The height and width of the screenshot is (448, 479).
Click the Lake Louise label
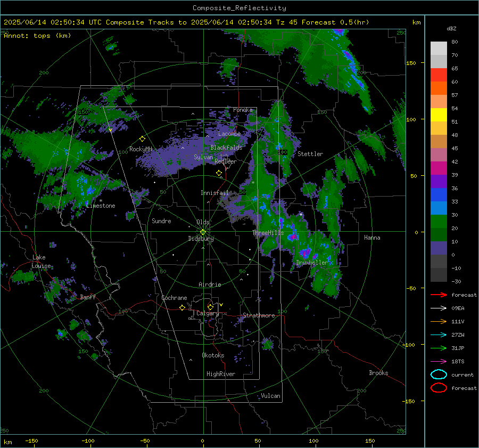coord(41,262)
